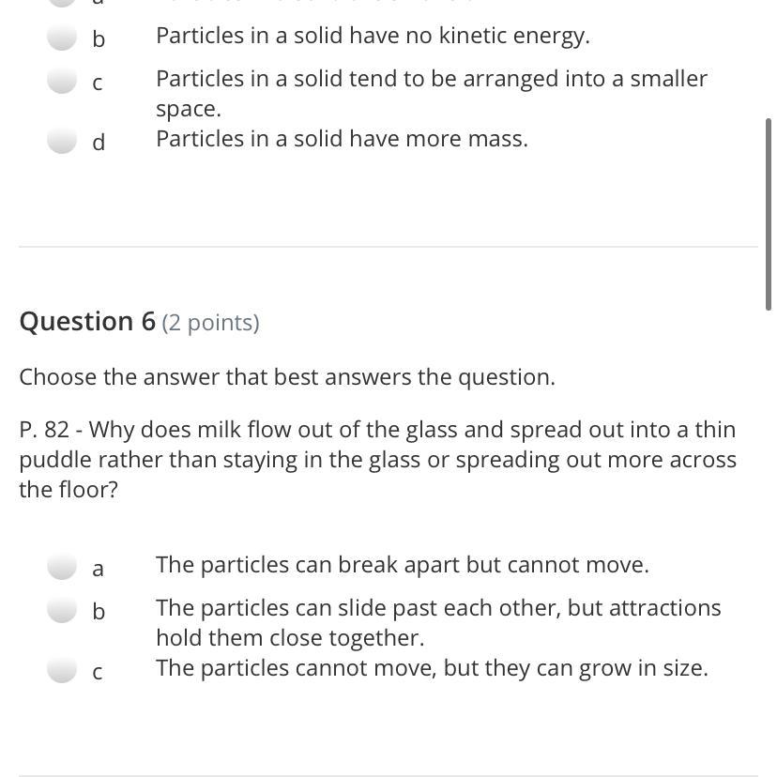Click letter label 'd' beside the more mass option
Screen dimensions: 777x777
click(x=99, y=142)
